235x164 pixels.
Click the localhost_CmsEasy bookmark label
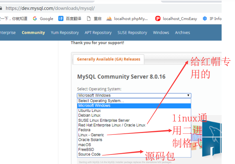180,19
